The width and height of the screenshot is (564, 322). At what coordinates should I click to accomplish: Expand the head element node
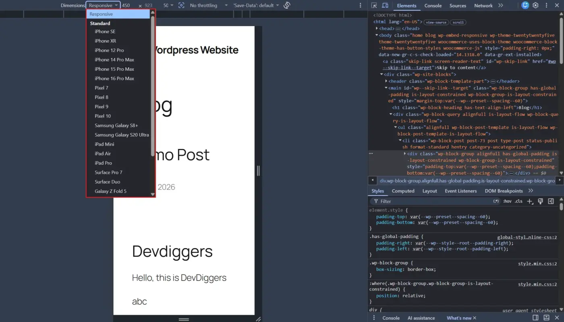click(x=377, y=29)
